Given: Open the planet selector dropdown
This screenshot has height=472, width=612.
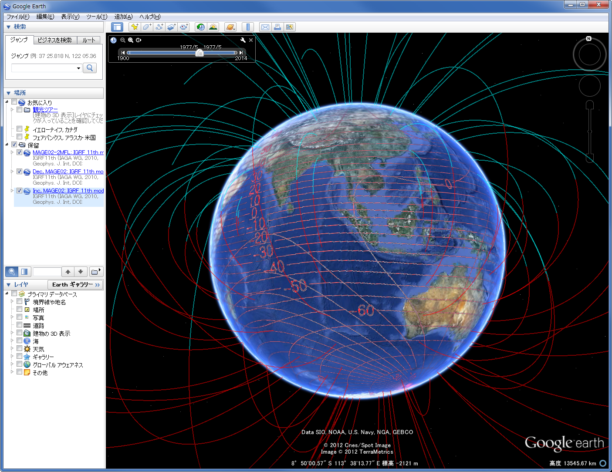Looking at the screenshot, I should click(230, 27).
